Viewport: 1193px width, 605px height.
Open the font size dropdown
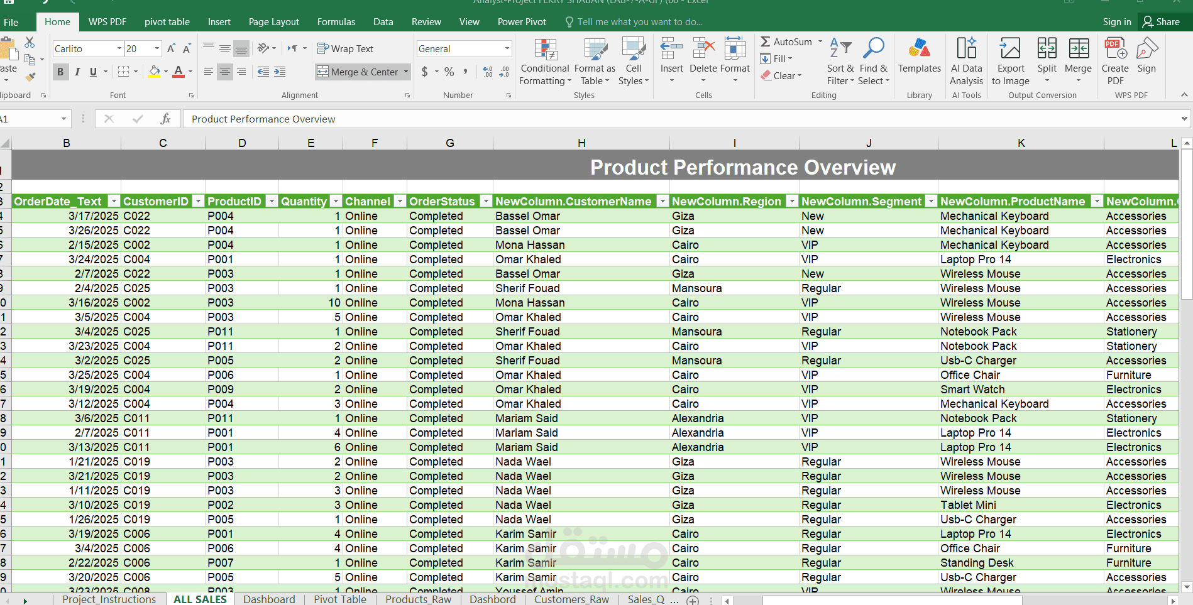157,48
